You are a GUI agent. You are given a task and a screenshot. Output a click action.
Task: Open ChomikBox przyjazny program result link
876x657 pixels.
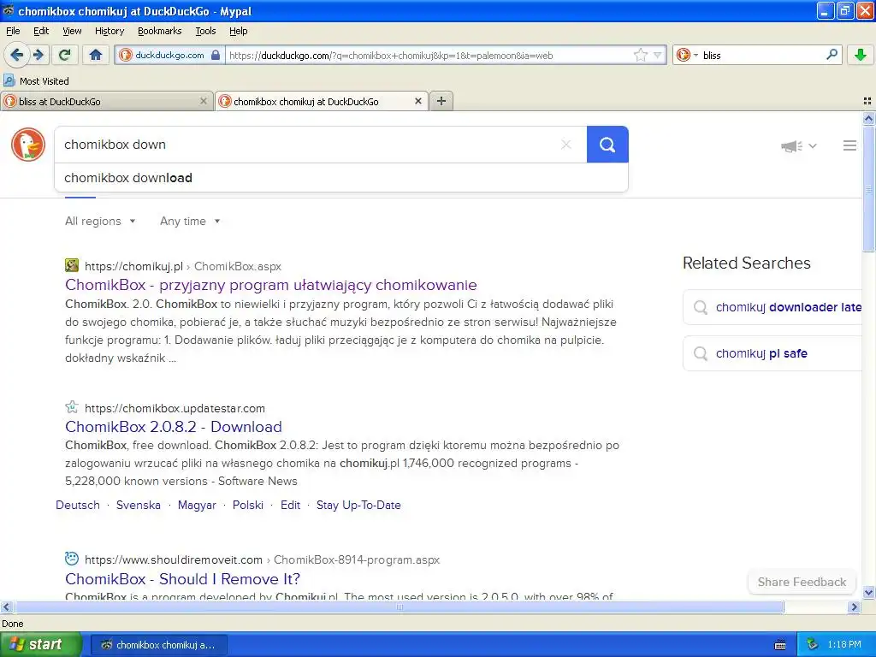(271, 285)
